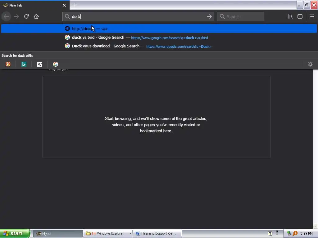318x238 pixels.
Task: Open the language bar options arrow
Action: point(277,235)
